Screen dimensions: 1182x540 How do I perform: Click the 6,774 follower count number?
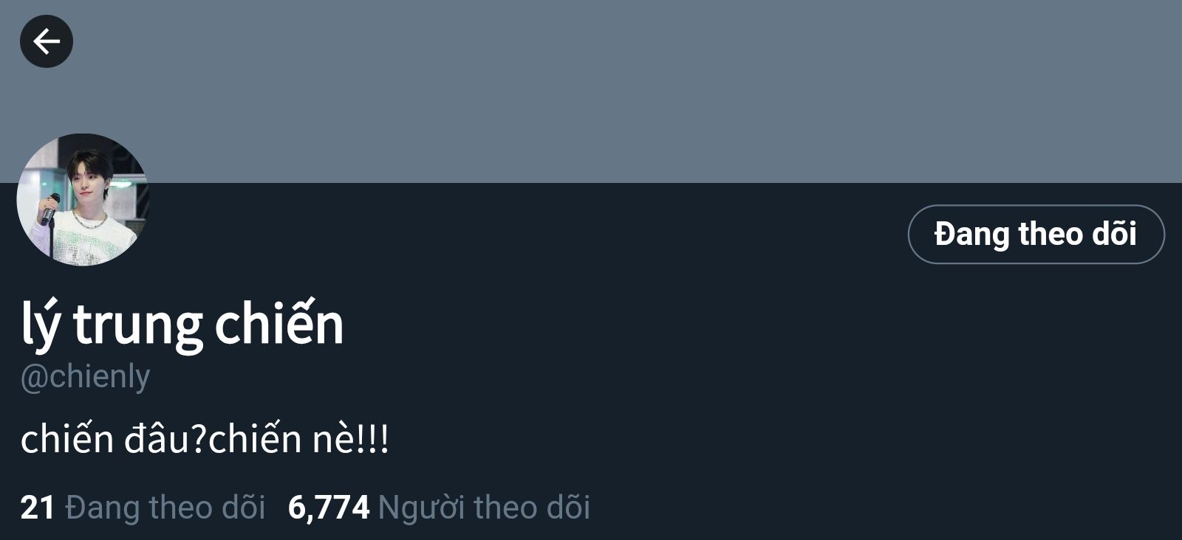[329, 508]
